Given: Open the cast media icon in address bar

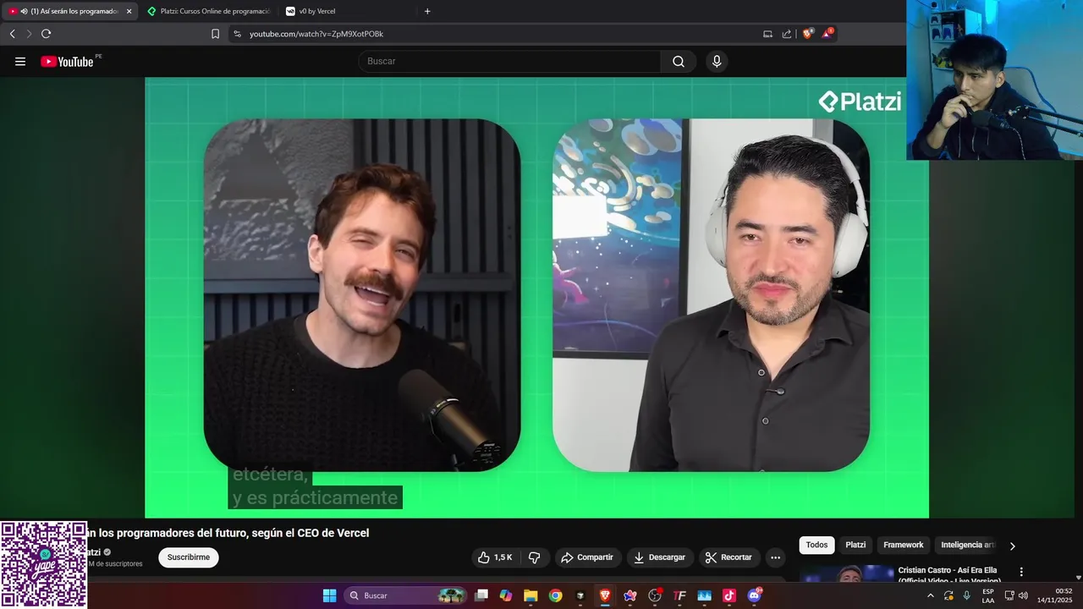Looking at the screenshot, I should pos(767,34).
